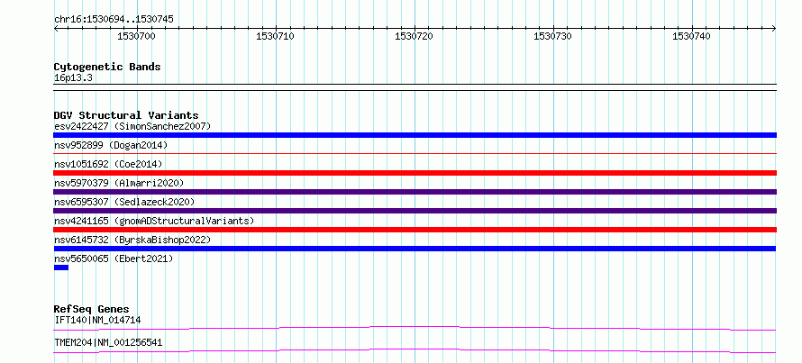Image resolution: width=802 pixels, height=363 pixels.
Task: Open gene IFT140|NM_014714 label
Action: [97, 320]
